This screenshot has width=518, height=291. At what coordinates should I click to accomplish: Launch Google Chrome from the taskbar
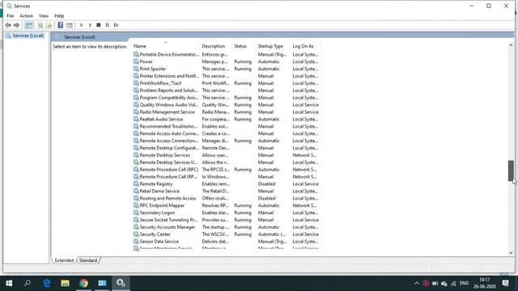point(83,283)
